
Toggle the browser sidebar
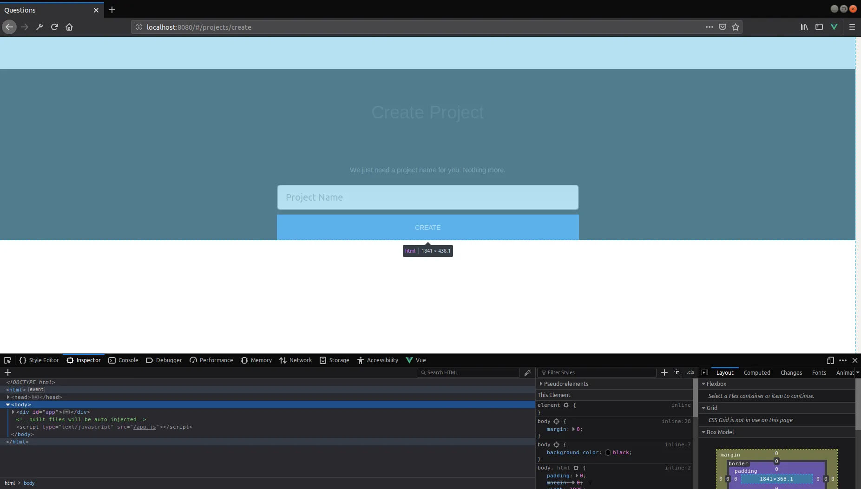[819, 27]
